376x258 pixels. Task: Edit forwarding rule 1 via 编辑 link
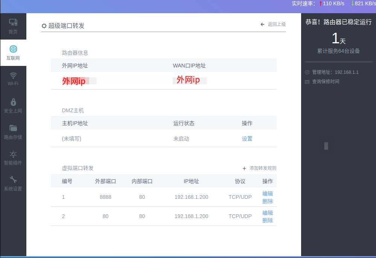click(268, 194)
